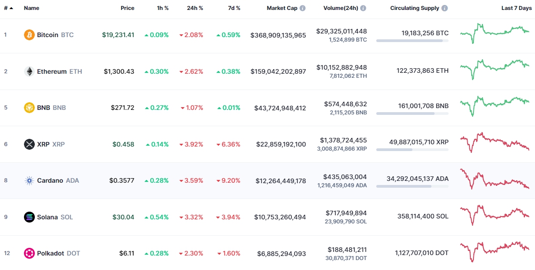This screenshot has height=270, width=535.
Task: Click Solana 1h change 0.54%
Action: (x=156, y=217)
